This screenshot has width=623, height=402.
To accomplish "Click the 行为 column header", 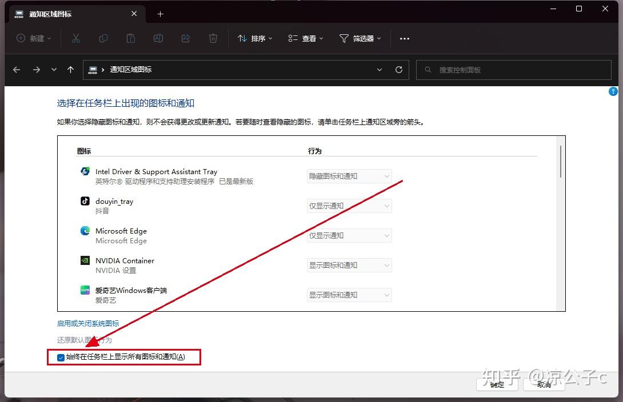I will pos(315,151).
